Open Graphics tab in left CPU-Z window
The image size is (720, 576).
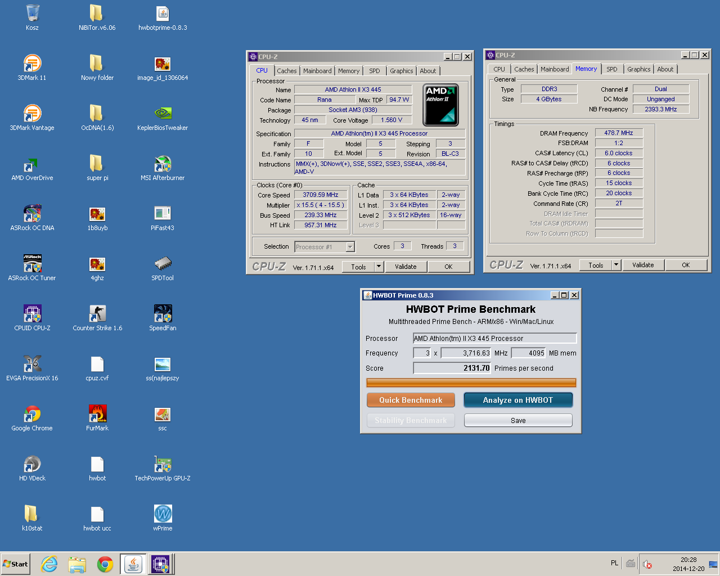[402, 71]
